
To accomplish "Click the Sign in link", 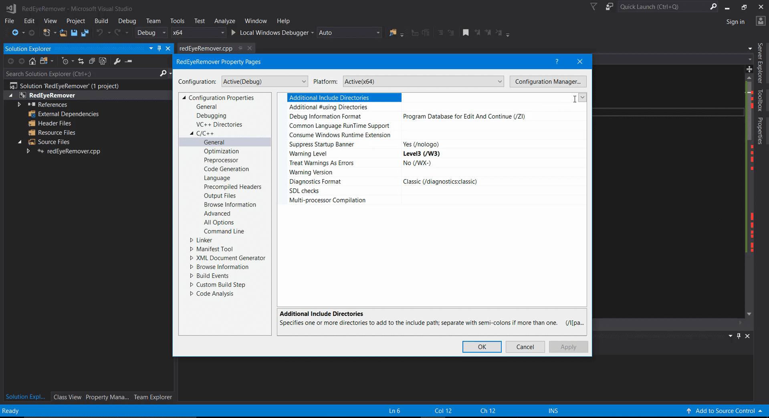I will 735,22.
